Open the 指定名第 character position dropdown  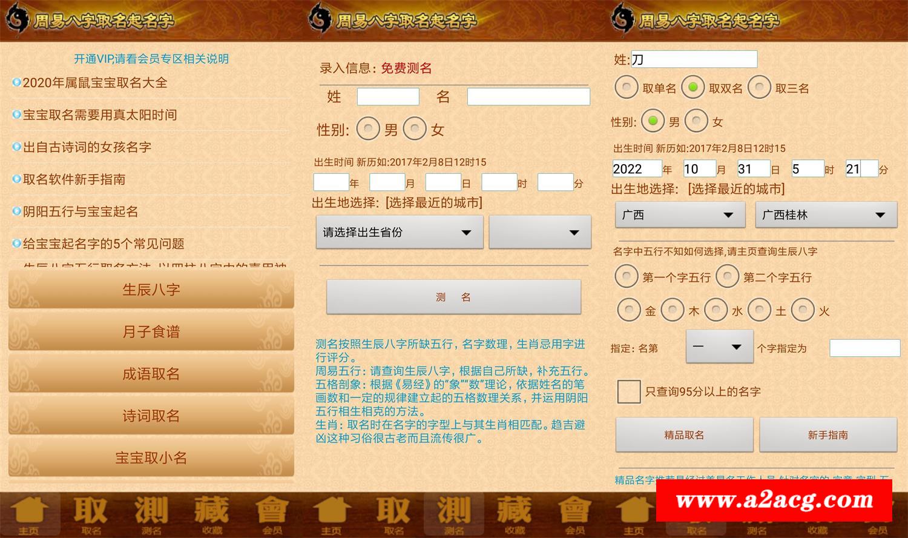coord(719,347)
